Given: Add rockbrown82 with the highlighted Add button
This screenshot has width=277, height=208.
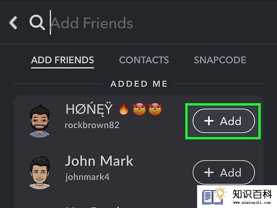Looking at the screenshot, I should click(x=223, y=121).
